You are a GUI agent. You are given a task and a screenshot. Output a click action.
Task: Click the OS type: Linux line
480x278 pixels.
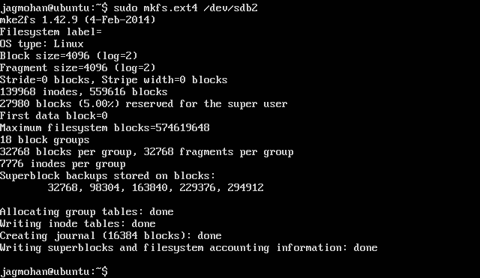click(x=42, y=44)
